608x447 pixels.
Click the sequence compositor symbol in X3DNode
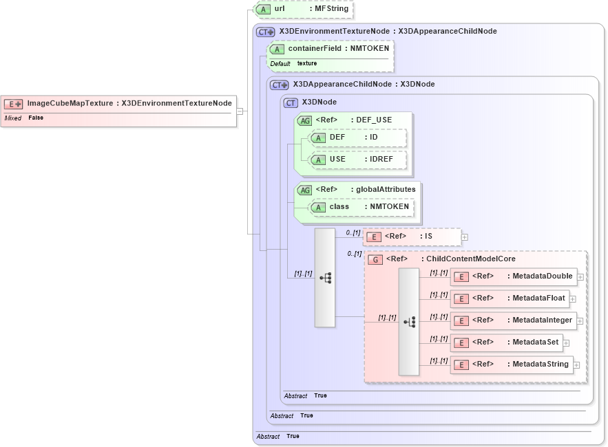pos(325,278)
